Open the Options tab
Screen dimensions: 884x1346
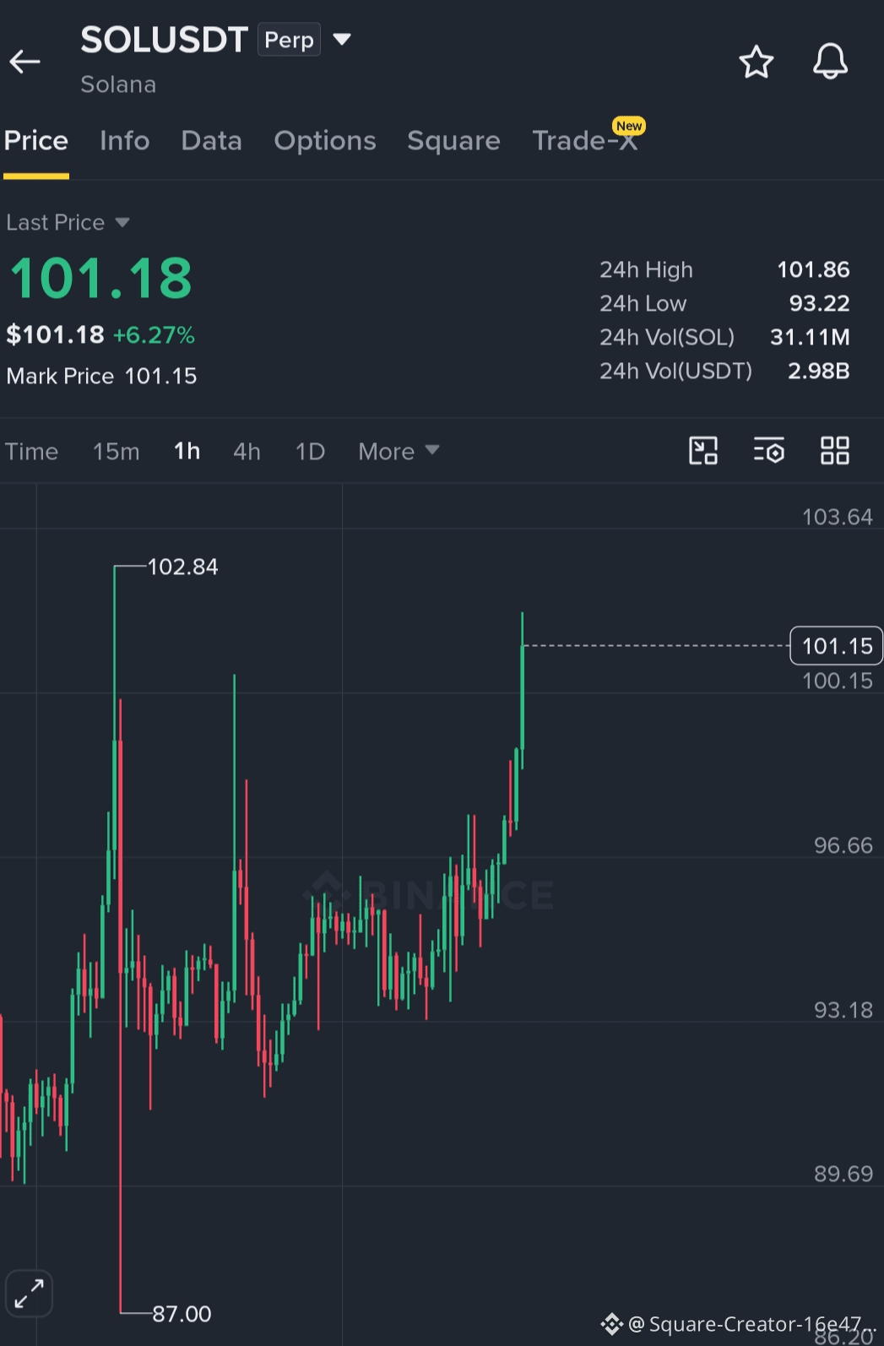(x=325, y=141)
